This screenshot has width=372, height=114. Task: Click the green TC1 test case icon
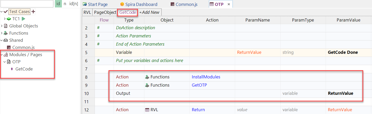tap(9, 19)
